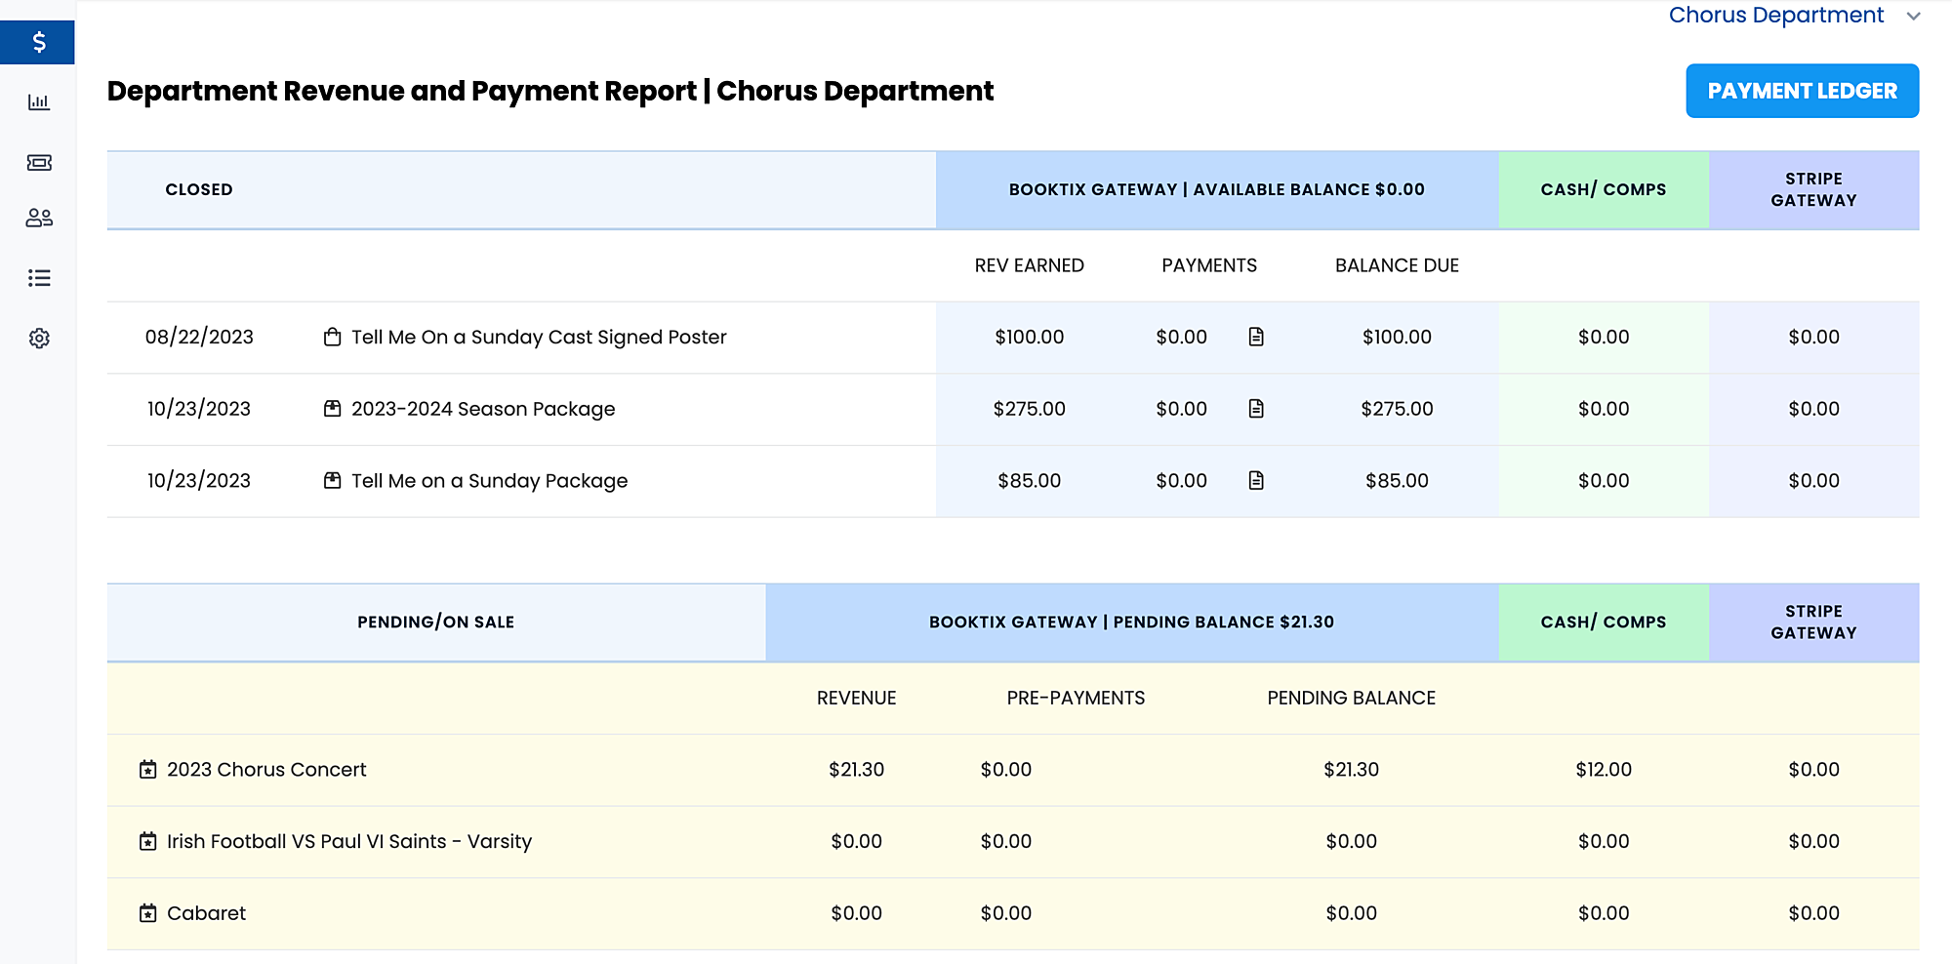Click package icon beside 2023-2024 Season Package
The height and width of the screenshot is (964, 1952).
[333, 409]
